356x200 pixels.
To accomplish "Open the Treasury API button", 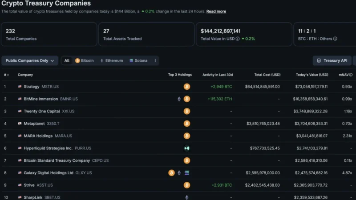I will click(332, 60).
